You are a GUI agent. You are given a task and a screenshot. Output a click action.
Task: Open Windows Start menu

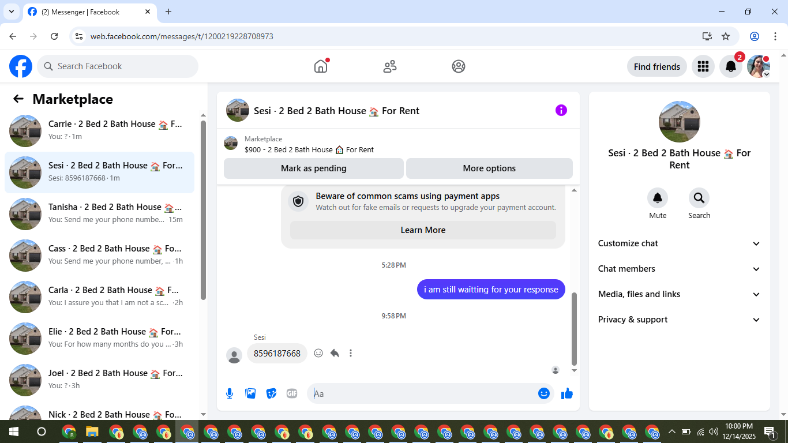[13, 431]
